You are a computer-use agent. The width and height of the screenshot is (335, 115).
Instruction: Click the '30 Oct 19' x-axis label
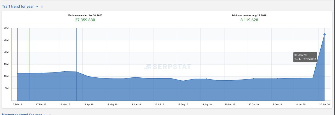[x=254, y=105]
